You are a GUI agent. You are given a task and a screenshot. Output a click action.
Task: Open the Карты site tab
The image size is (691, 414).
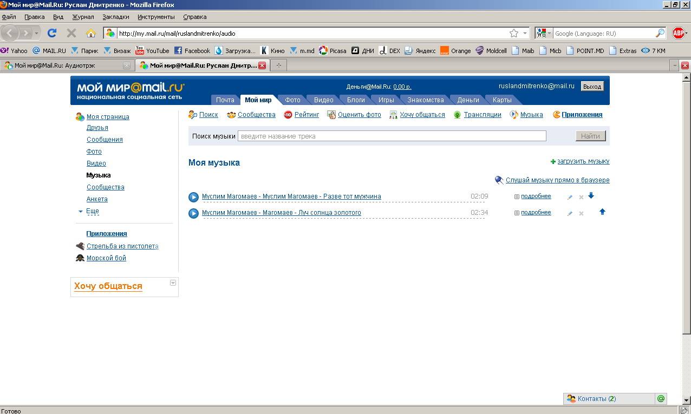502,100
